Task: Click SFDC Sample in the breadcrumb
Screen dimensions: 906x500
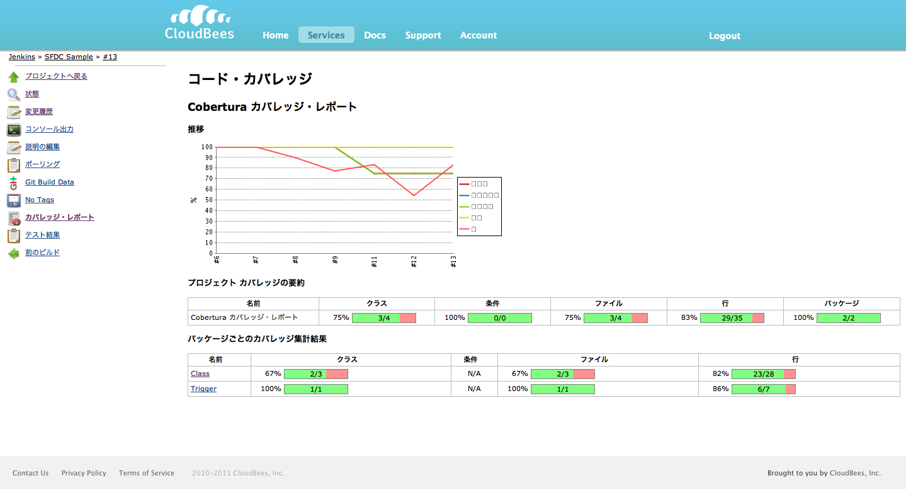Action: click(69, 57)
